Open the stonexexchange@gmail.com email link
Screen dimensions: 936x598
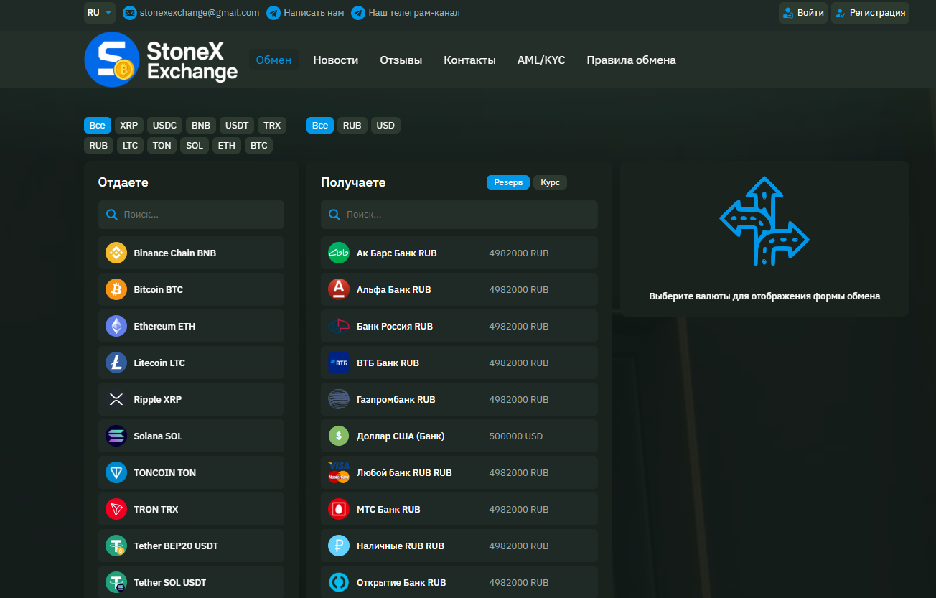click(x=200, y=13)
